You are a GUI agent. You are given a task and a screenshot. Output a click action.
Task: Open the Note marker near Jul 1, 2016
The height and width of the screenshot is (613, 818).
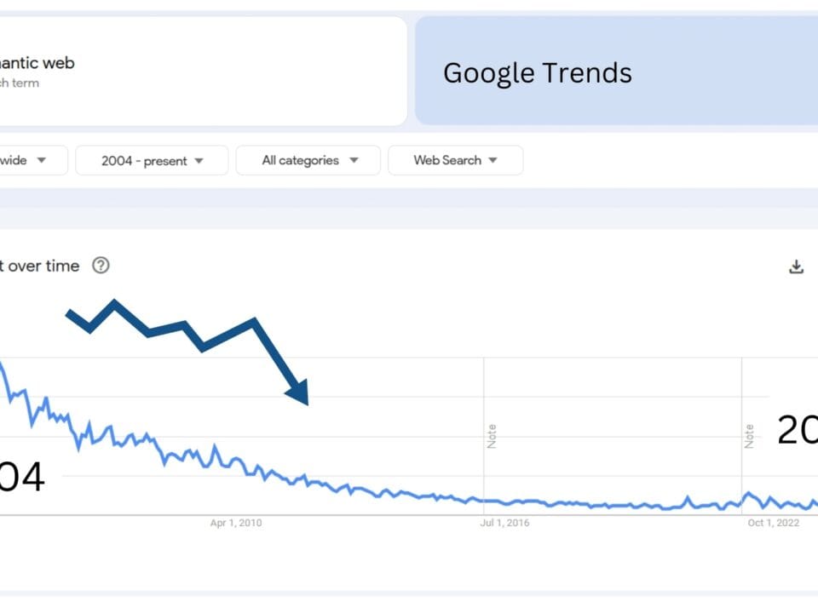click(492, 436)
